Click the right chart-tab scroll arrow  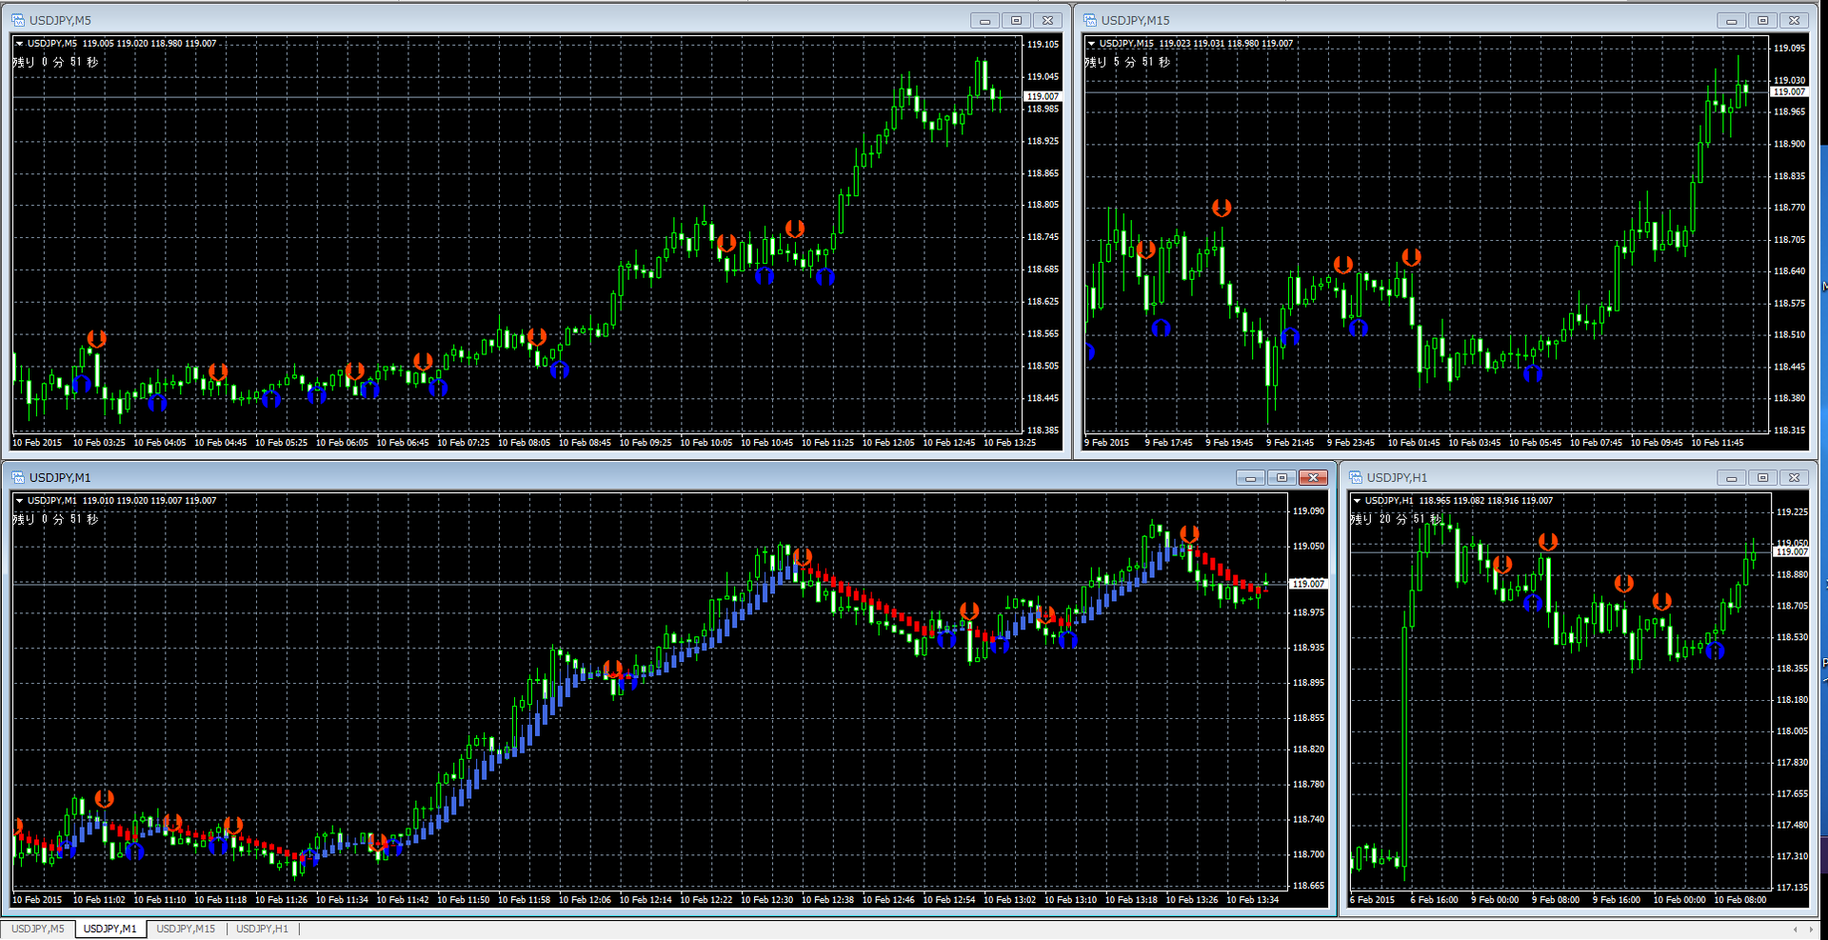pos(1811,929)
